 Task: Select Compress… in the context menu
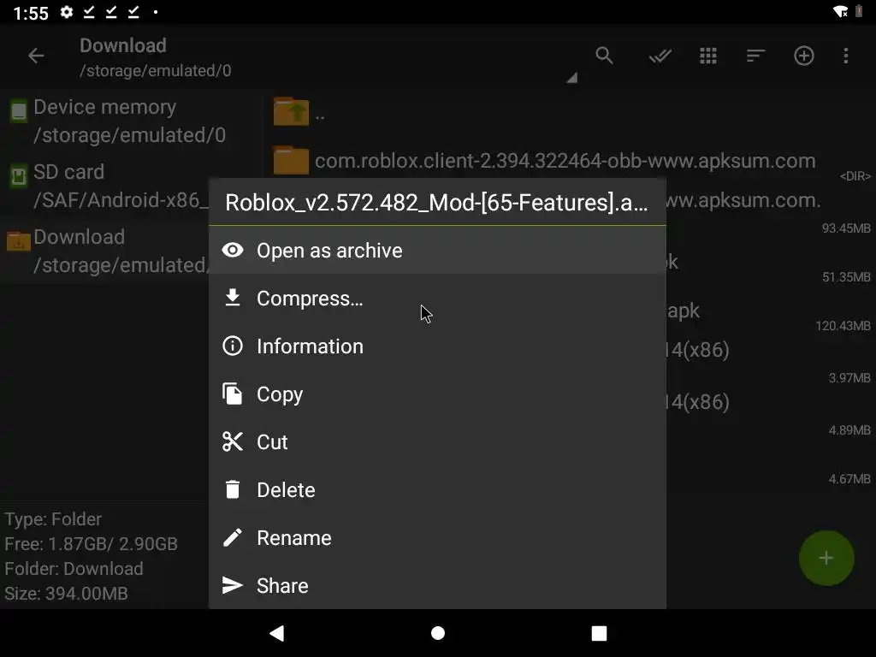click(x=437, y=299)
